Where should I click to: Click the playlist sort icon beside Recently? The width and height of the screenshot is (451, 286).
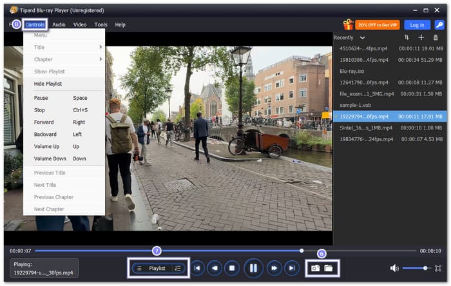407,37
